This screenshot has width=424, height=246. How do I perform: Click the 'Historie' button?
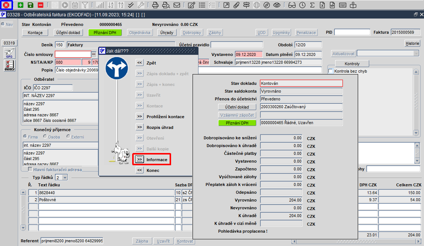412,43
